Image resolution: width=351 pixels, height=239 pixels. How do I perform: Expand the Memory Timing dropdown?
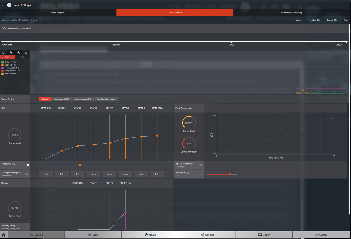click(x=27, y=227)
